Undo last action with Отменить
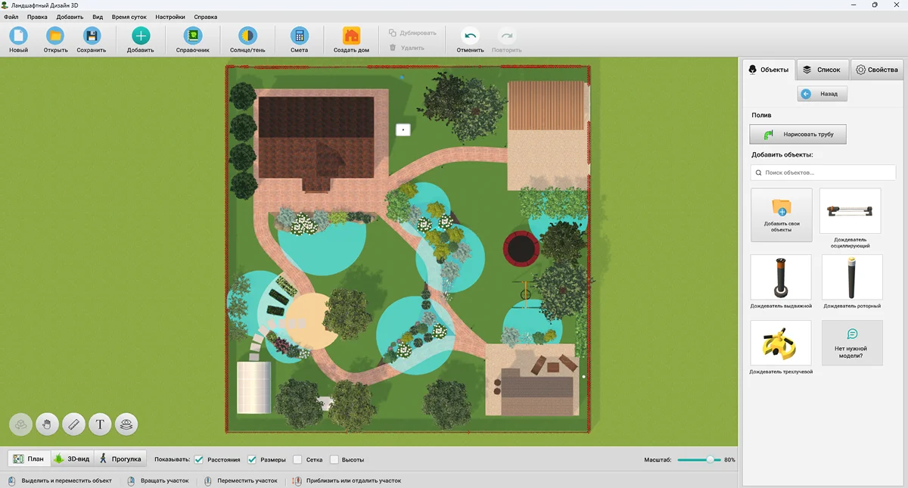The width and height of the screenshot is (908, 488). (x=470, y=40)
